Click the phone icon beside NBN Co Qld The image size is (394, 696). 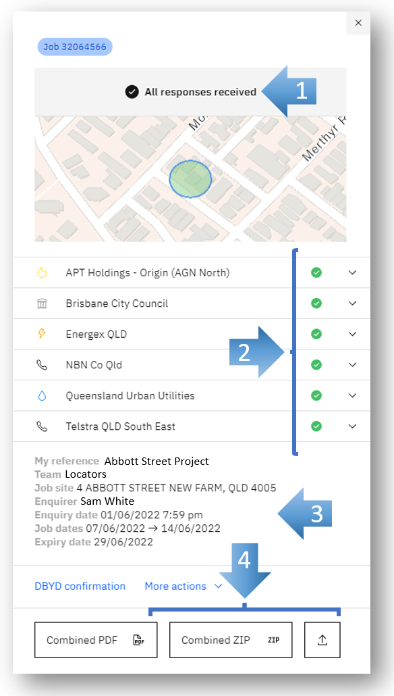(x=42, y=365)
